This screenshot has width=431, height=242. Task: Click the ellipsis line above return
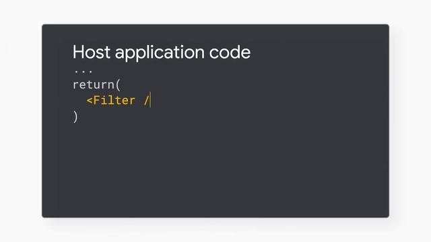84,71
